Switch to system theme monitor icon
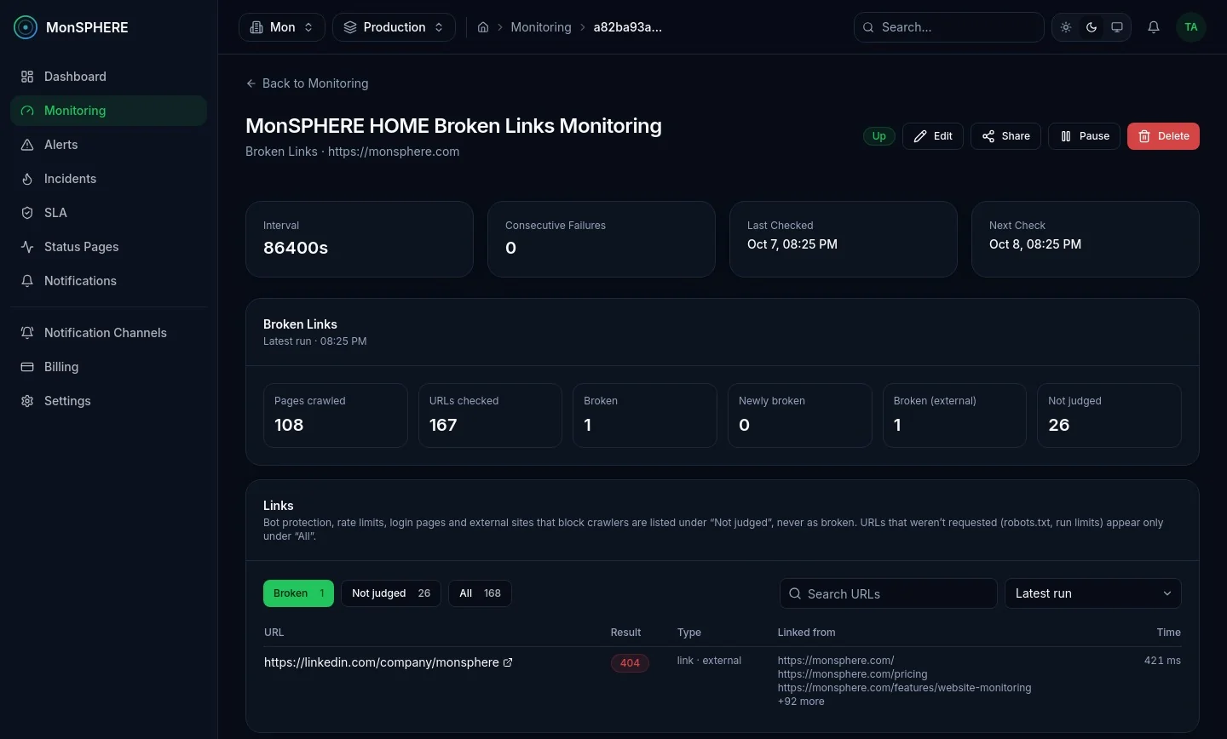Screen dimensions: 1227x739 (1117, 27)
